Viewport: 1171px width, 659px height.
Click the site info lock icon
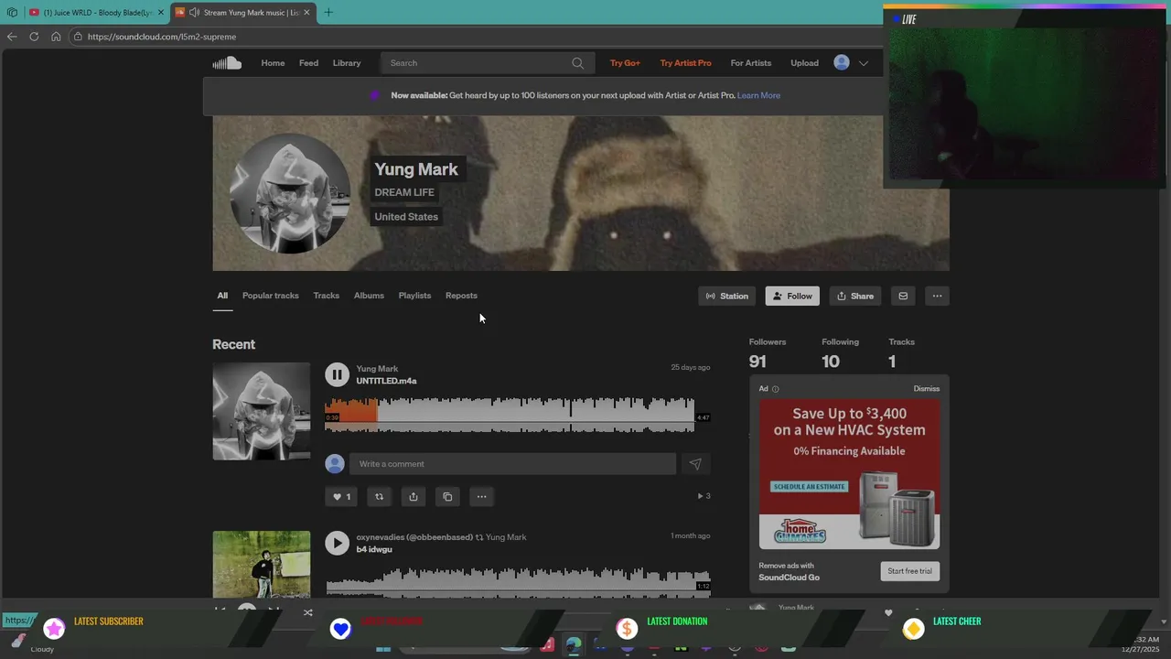click(x=79, y=37)
